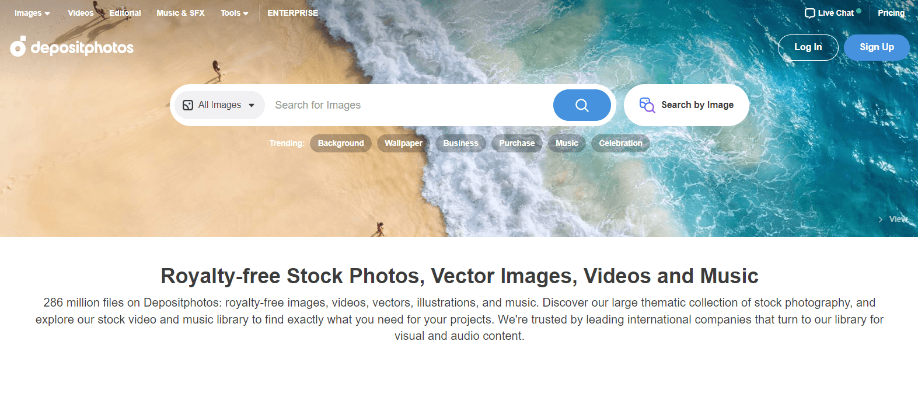This screenshot has width=918, height=400.
Task: Select the Purchase trending tag
Action: (x=517, y=143)
